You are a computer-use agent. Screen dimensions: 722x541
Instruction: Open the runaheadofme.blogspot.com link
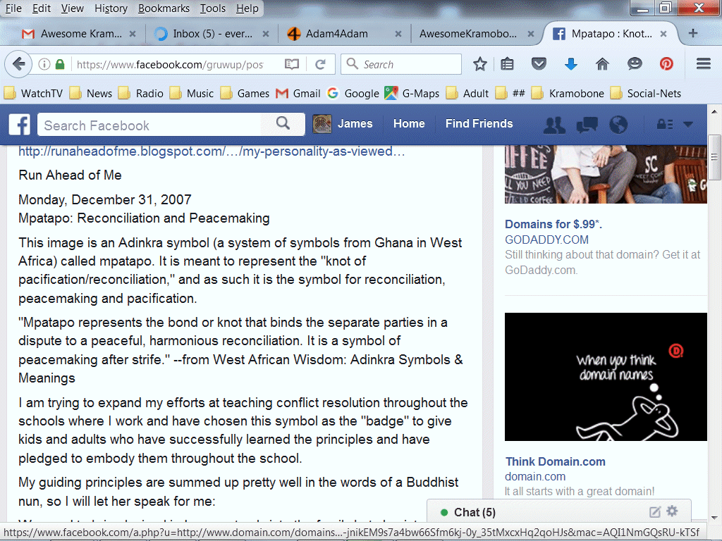(x=212, y=151)
